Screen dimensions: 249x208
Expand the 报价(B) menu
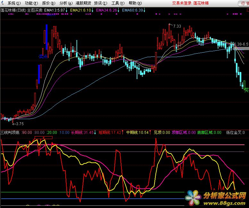(48, 3)
